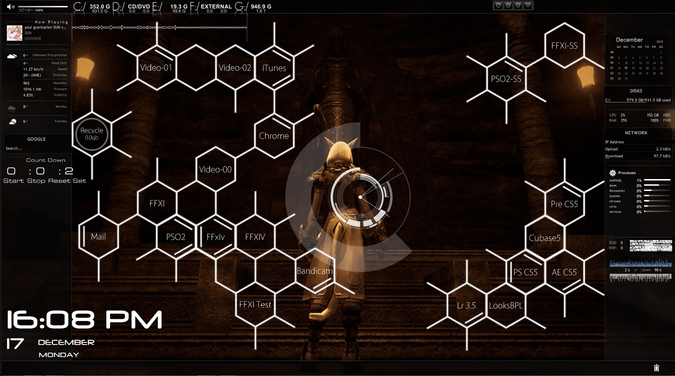The image size is (675, 376).
Task: Launch the FFXIV hexagon shortcut
Action: [255, 237]
